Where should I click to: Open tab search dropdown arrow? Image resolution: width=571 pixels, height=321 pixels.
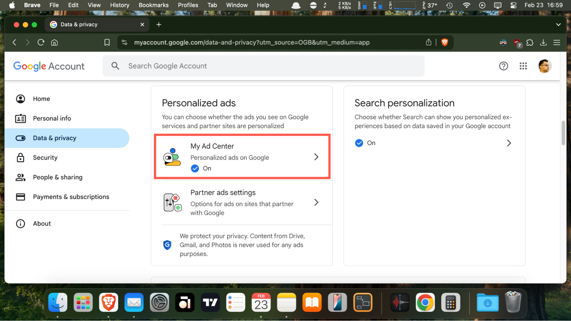(x=558, y=25)
